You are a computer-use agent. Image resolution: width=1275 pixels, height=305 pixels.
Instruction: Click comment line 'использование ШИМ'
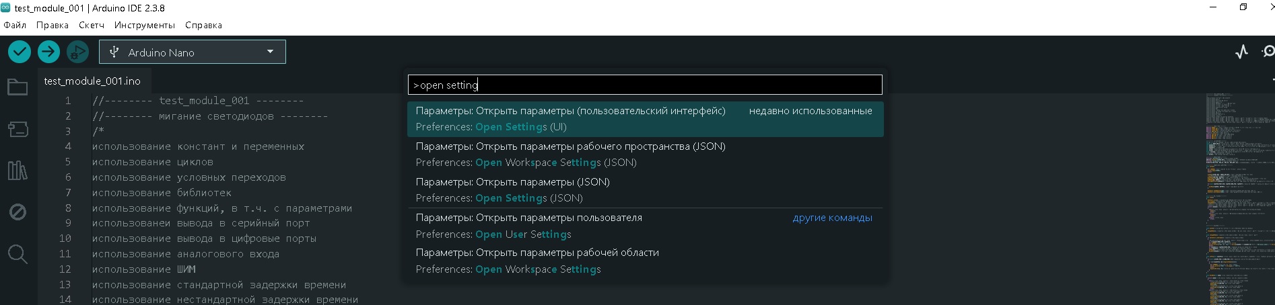(x=144, y=269)
